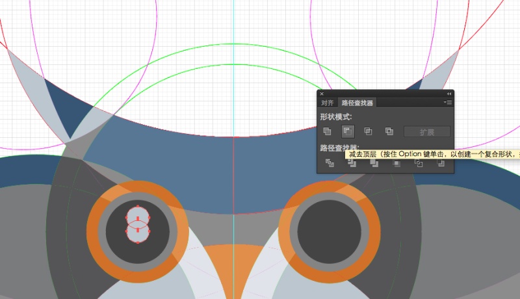Click the Intersect shape mode icon

[x=368, y=131]
